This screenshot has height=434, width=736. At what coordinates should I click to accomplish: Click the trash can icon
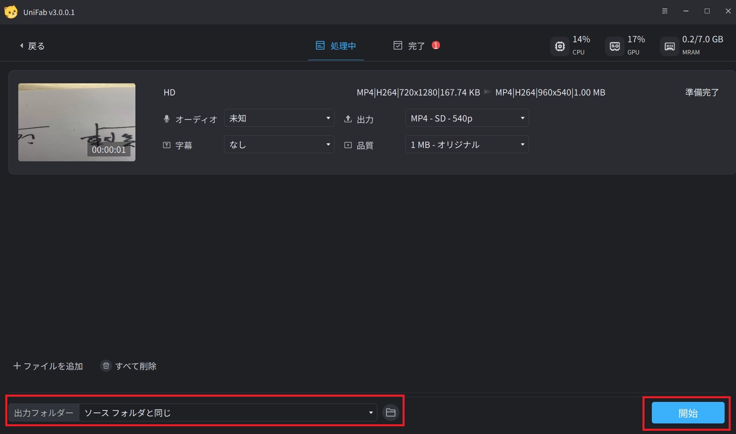click(x=106, y=366)
